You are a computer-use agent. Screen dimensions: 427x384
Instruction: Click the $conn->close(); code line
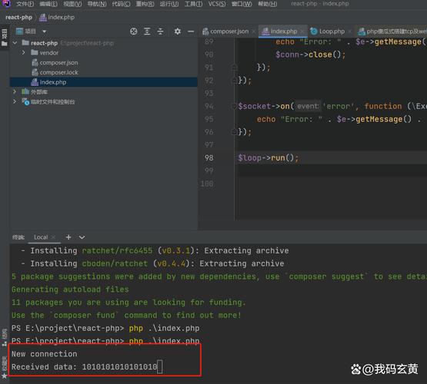pos(311,55)
